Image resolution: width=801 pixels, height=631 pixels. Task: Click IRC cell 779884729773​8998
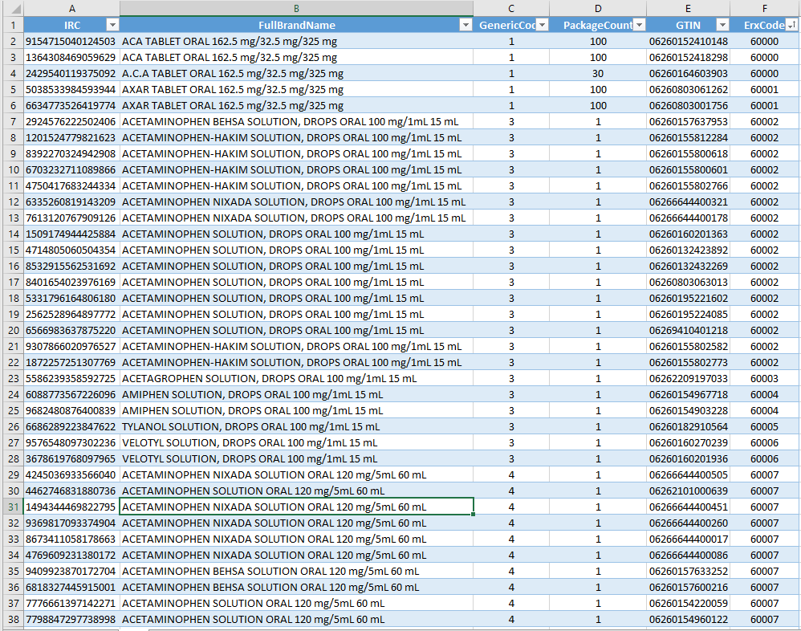[71, 619]
